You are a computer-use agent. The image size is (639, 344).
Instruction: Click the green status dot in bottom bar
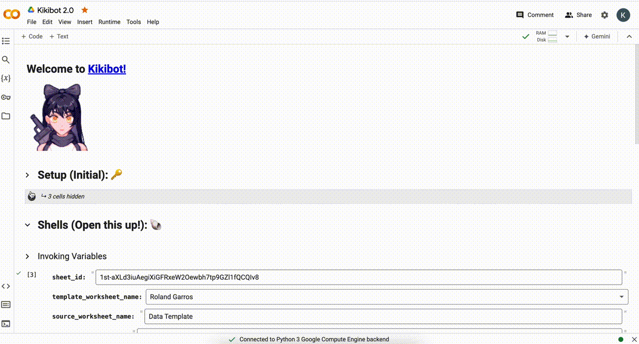point(621,339)
